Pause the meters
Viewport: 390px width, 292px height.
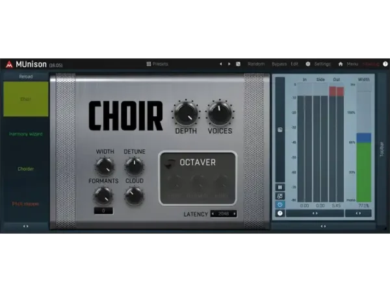[280, 188]
